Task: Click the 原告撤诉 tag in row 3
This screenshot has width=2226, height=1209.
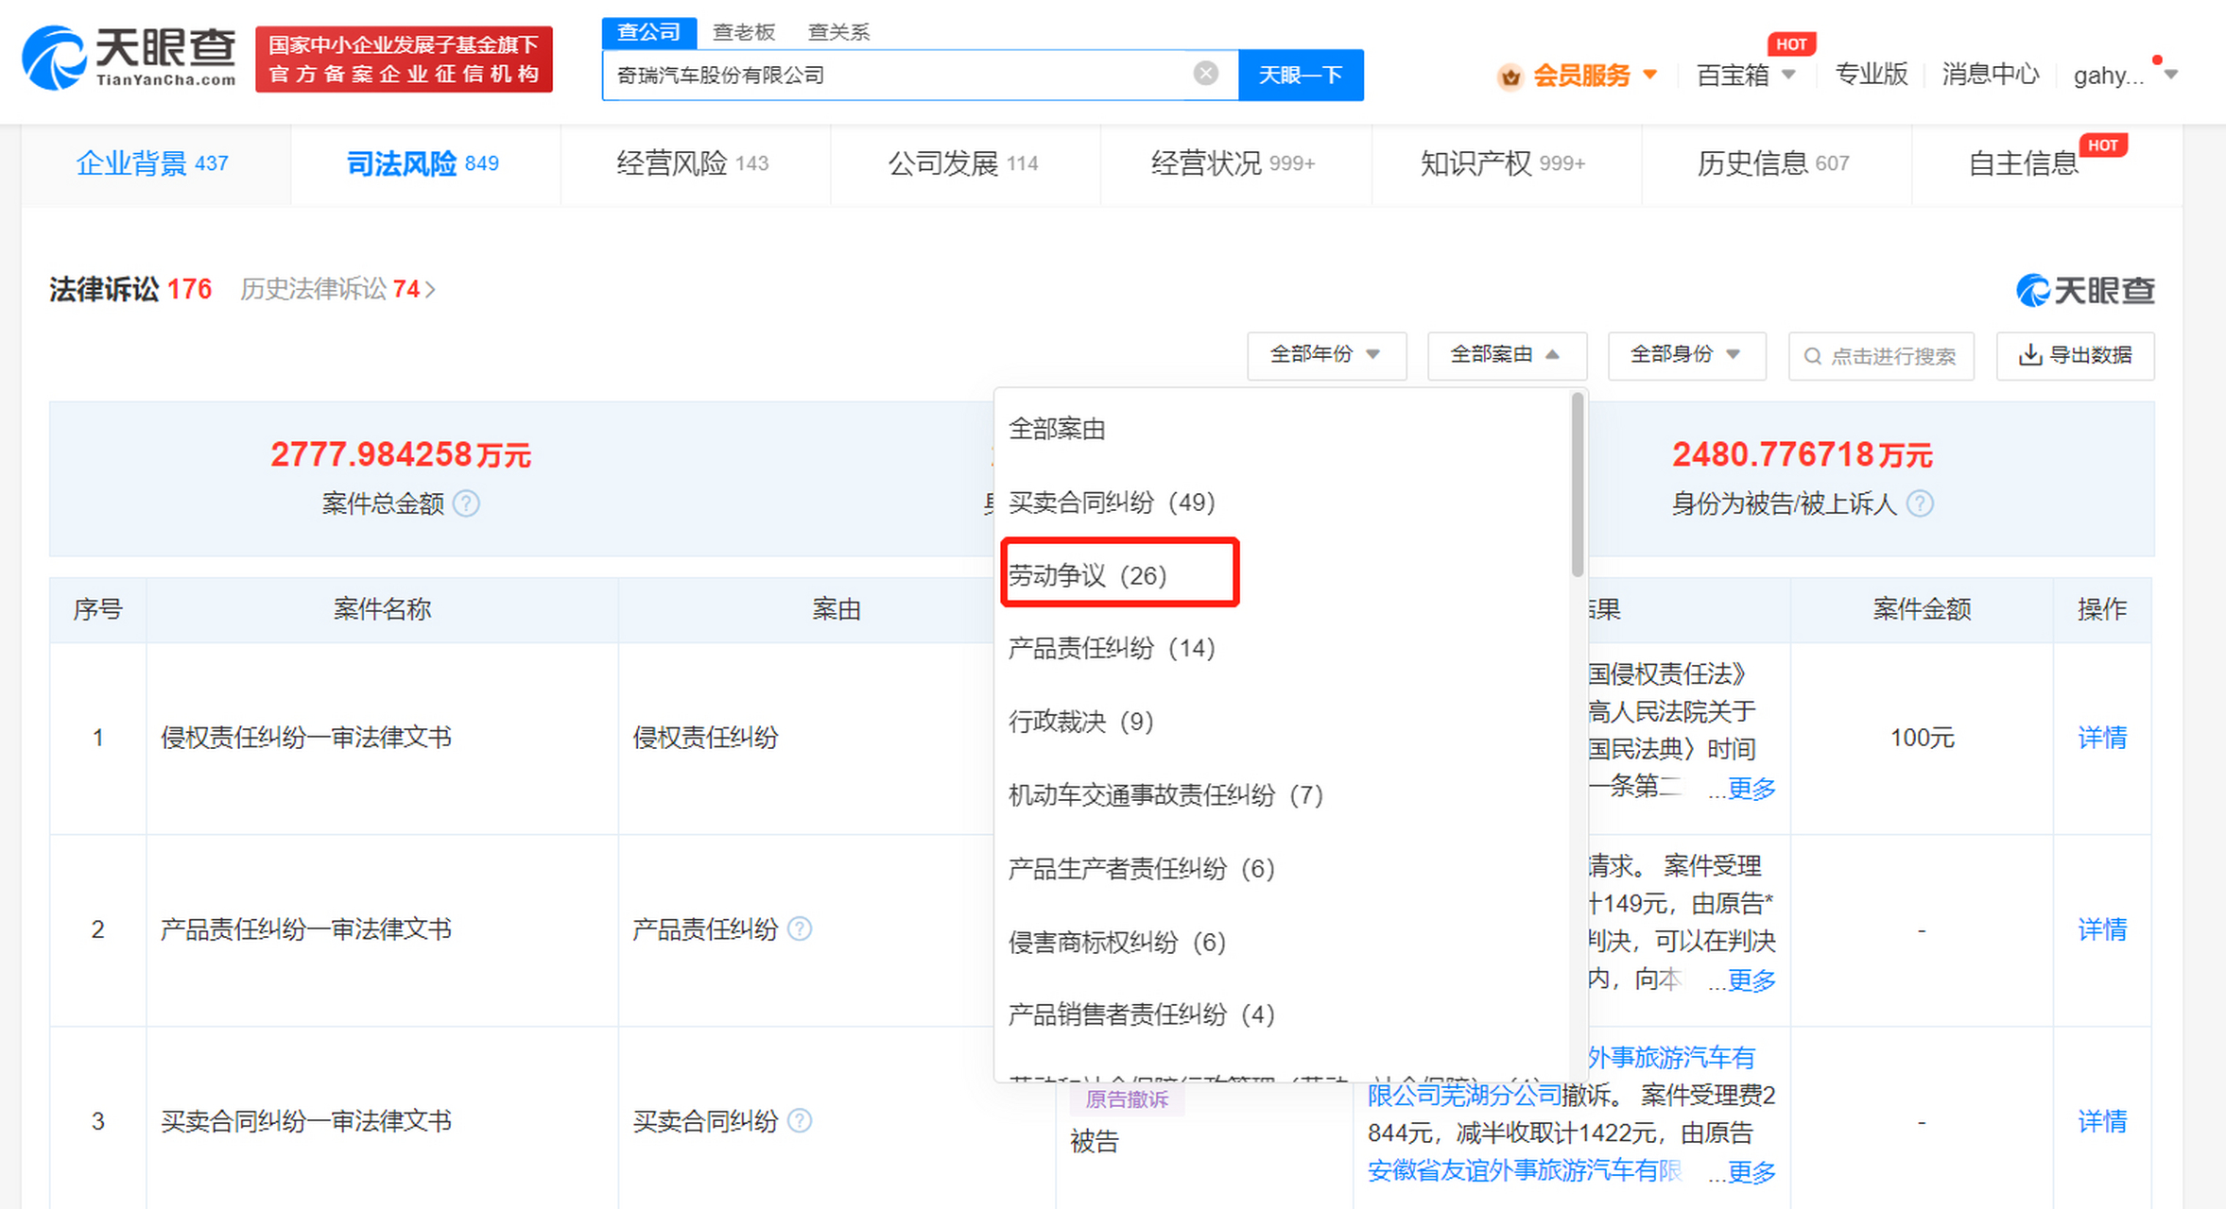Action: [1127, 1099]
